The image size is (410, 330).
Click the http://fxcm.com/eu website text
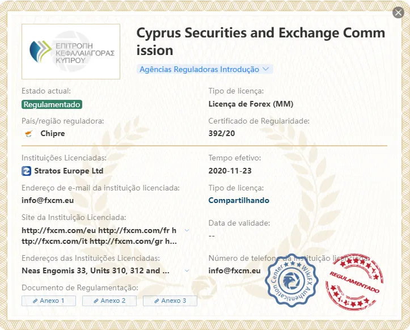click(x=59, y=230)
